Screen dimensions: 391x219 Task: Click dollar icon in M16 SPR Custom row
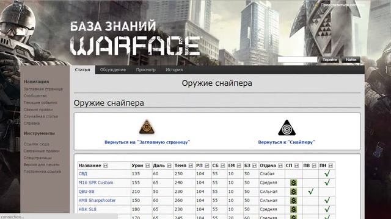293,182
